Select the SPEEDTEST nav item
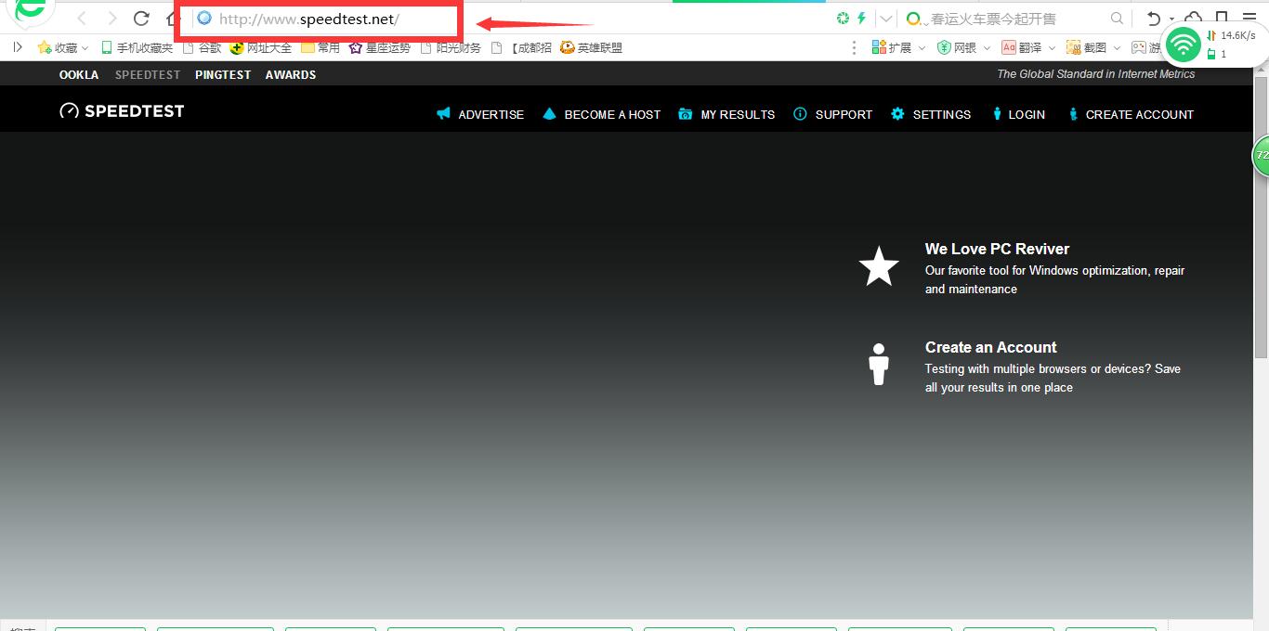Image resolution: width=1269 pixels, height=631 pixels. coord(148,74)
